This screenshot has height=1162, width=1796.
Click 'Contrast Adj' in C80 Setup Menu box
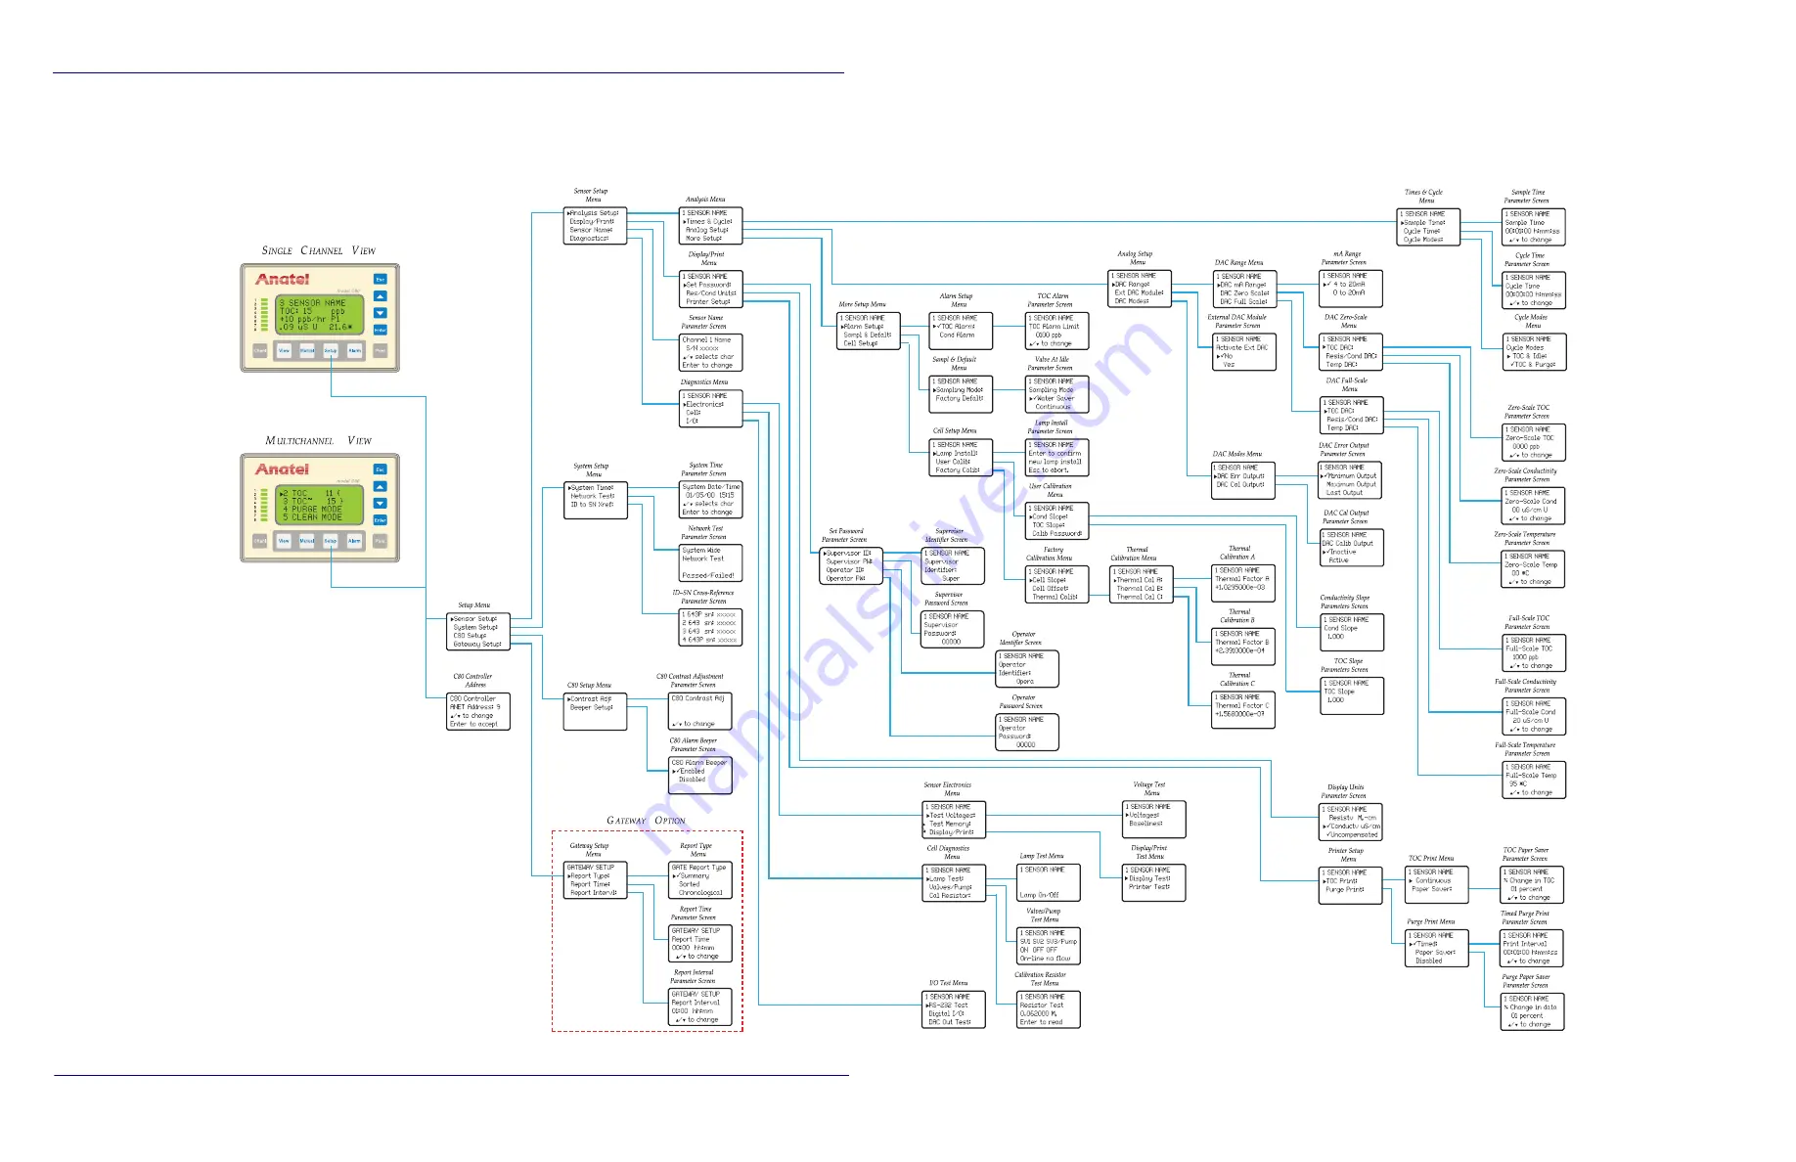click(590, 699)
